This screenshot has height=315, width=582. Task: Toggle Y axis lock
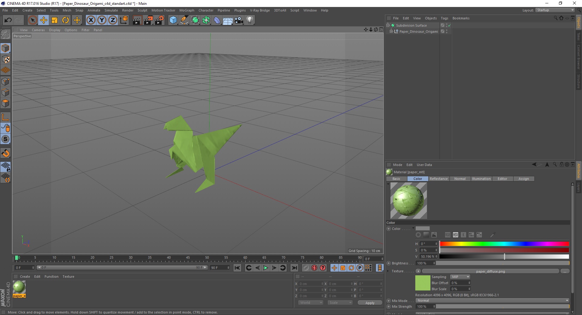click(102, 20)
